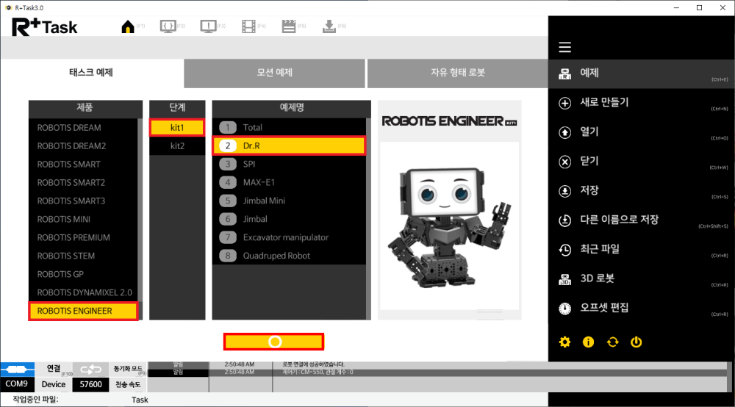Open the code editor icon (F2)
The image size is (735, 407).
[168, 27]
